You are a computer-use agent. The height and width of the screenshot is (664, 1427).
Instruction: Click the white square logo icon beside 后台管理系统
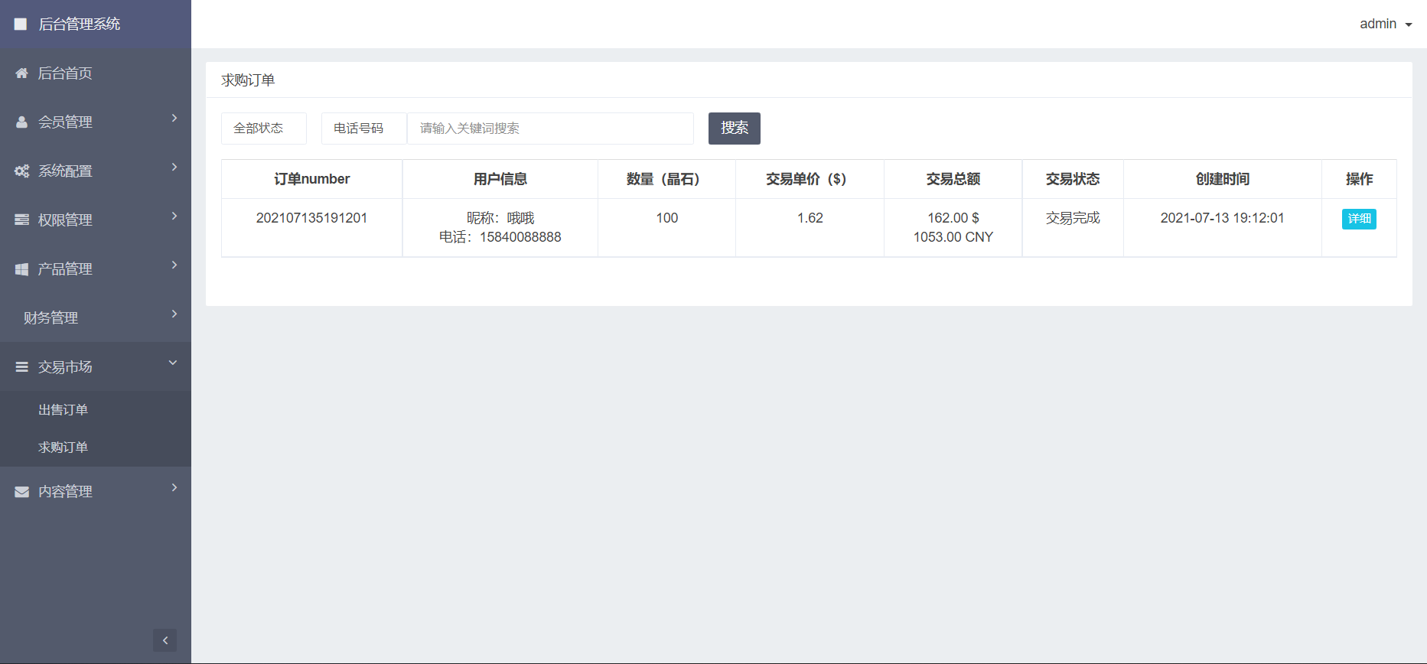pos(21,24)
